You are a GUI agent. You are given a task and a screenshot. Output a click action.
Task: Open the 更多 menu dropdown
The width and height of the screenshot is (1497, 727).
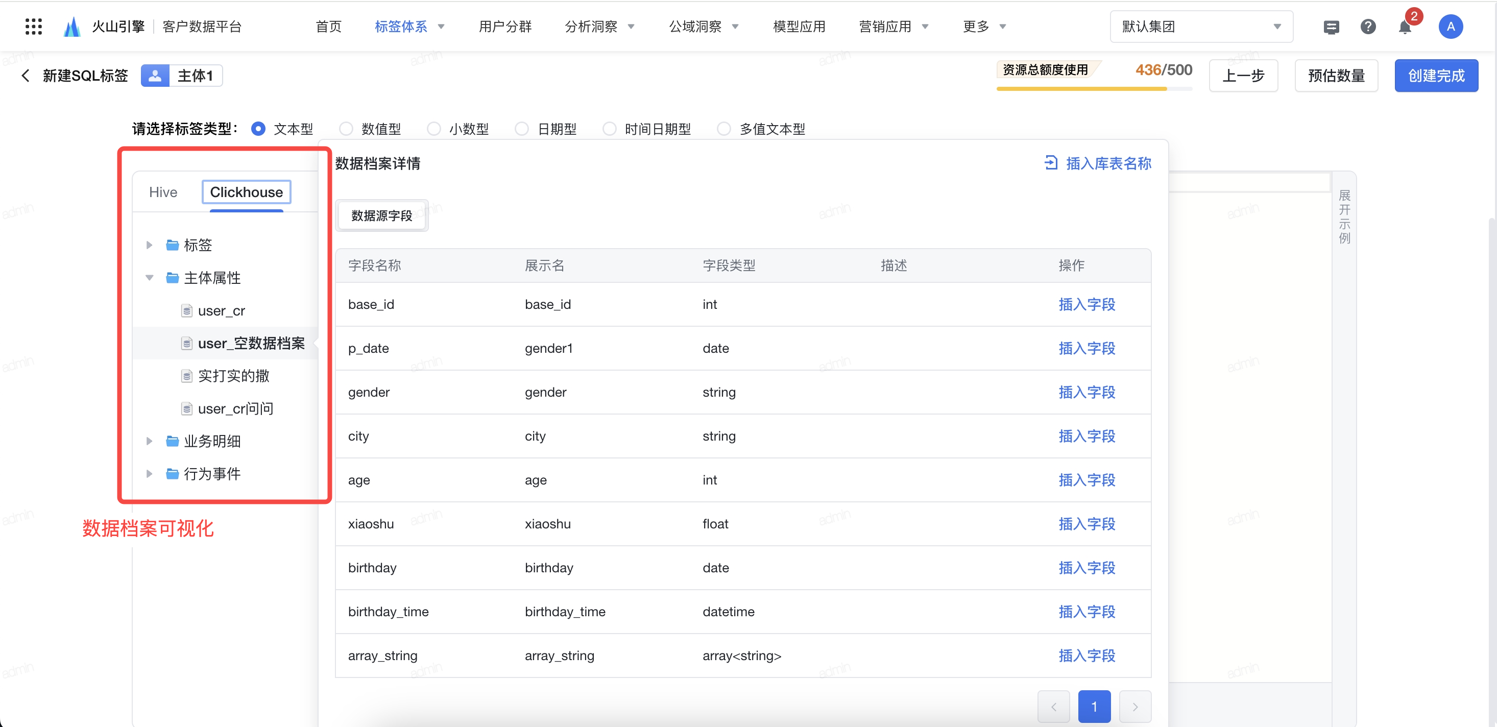pyautogui.click(x=984, y=26)
